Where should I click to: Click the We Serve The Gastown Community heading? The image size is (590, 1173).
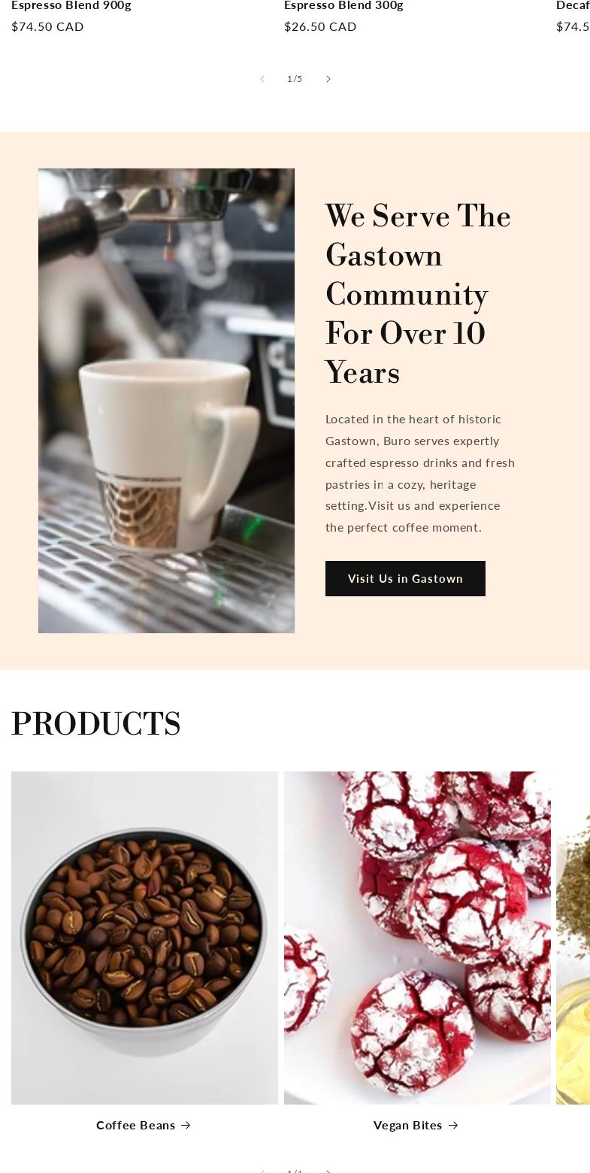tap(419, 294)
